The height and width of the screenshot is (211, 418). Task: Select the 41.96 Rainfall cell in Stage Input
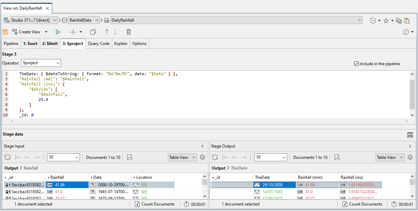click(67, 184)
